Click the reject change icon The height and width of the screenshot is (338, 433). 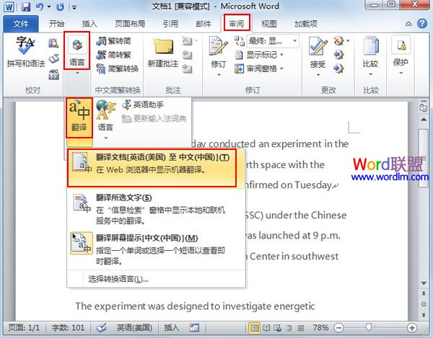(x=338, y=41)
